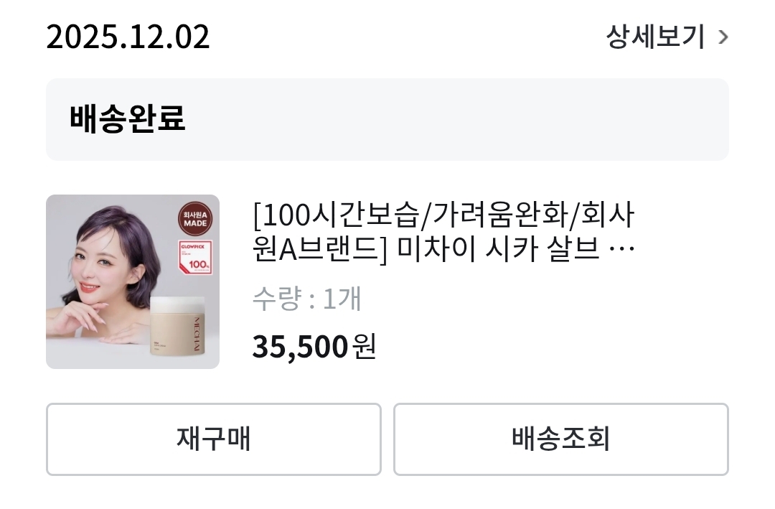Click the 재구매 repurchase button
This screenshot has width=775, height=509.
(x=214, y=439)
